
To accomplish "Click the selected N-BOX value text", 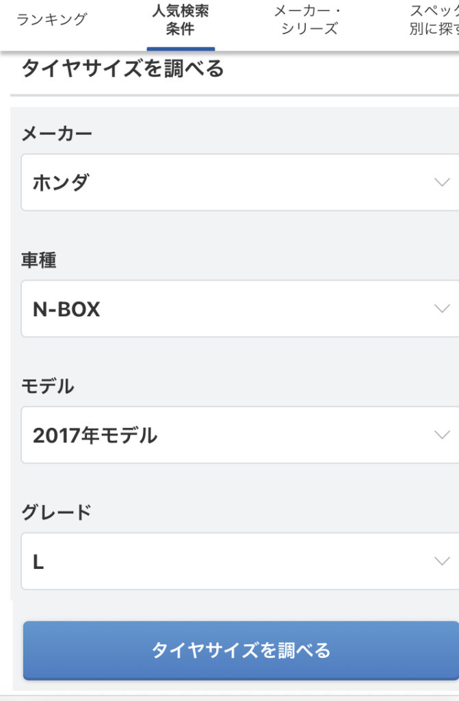I will [x=66, y=309].
